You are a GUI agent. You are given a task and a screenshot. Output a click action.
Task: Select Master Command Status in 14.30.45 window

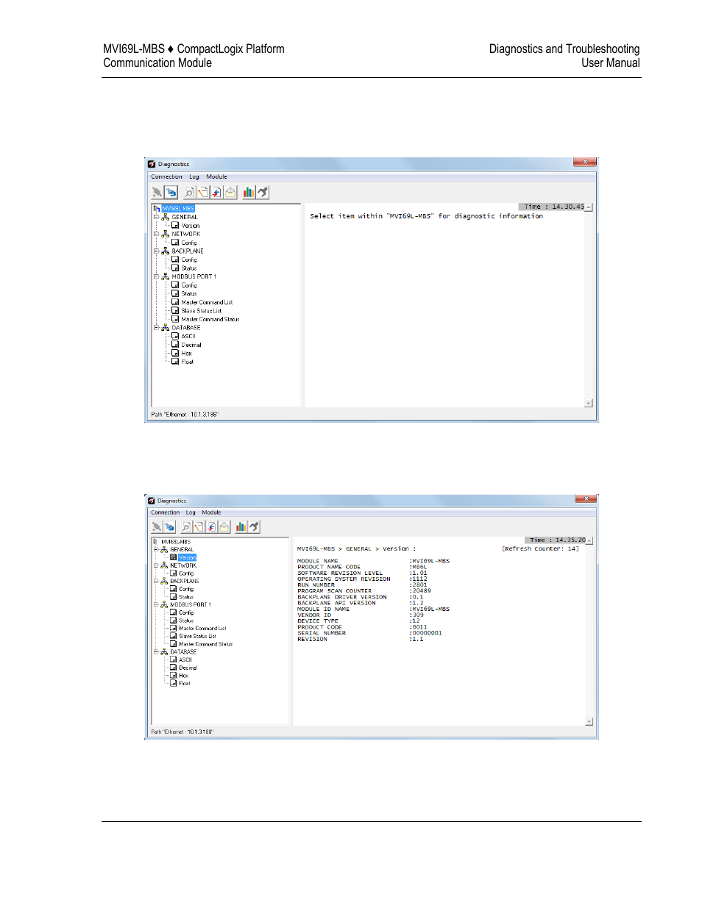click(210, 319)
